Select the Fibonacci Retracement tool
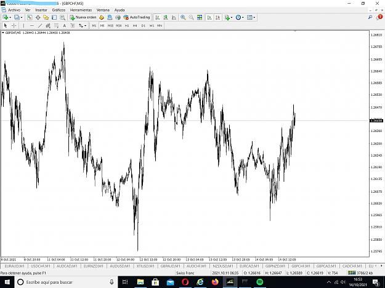Screen dimensions: 385x288 point(56,25)
